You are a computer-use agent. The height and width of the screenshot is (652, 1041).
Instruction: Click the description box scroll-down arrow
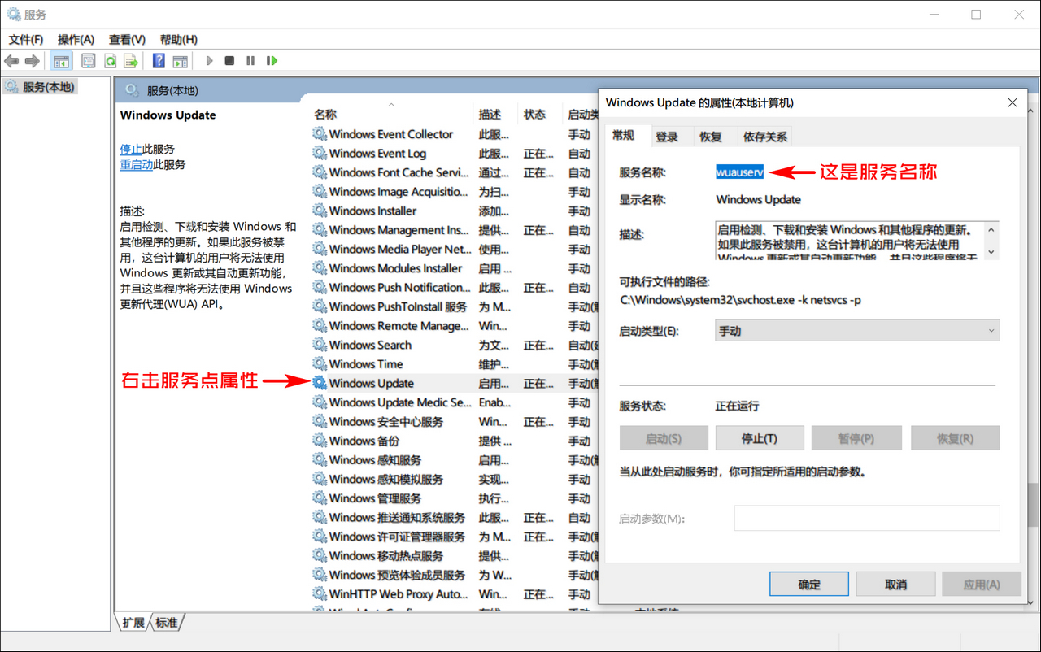(991, 251)
